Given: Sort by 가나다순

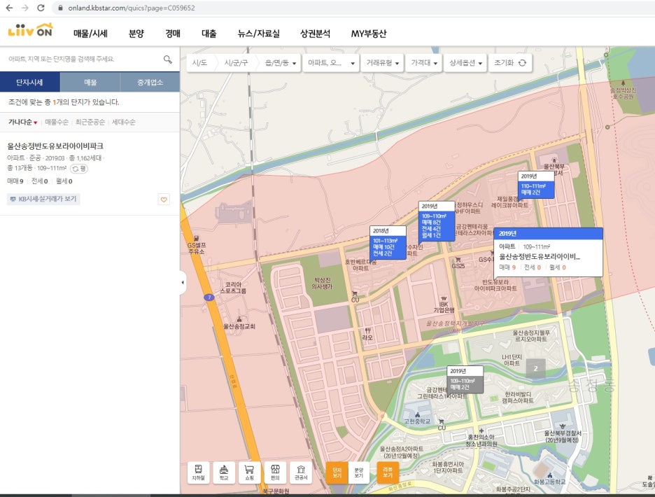Looking at the screenshot, I should (x=22, y=122).
